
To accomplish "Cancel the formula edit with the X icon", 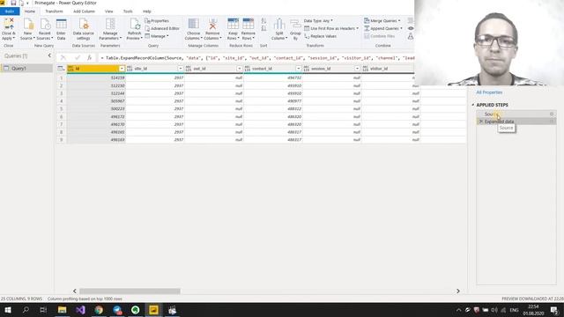I will point(63,58).
